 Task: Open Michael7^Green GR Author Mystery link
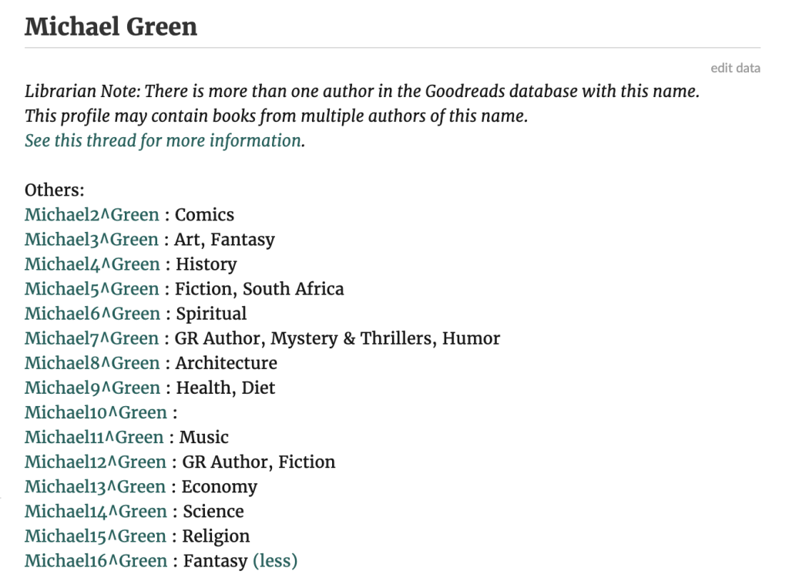tap(92, 338)
